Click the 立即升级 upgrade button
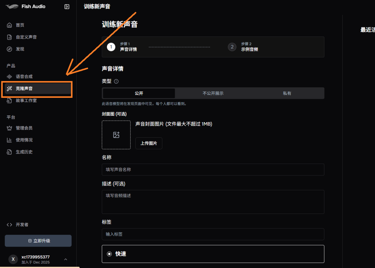The image size is (375, 268). pyautogui.click(x=38, y=241)
